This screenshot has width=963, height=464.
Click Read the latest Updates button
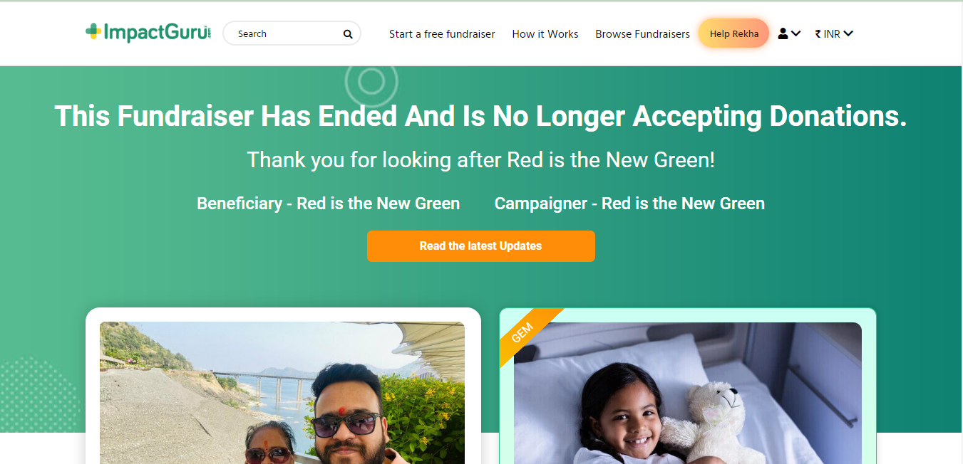tap(480, 246)
